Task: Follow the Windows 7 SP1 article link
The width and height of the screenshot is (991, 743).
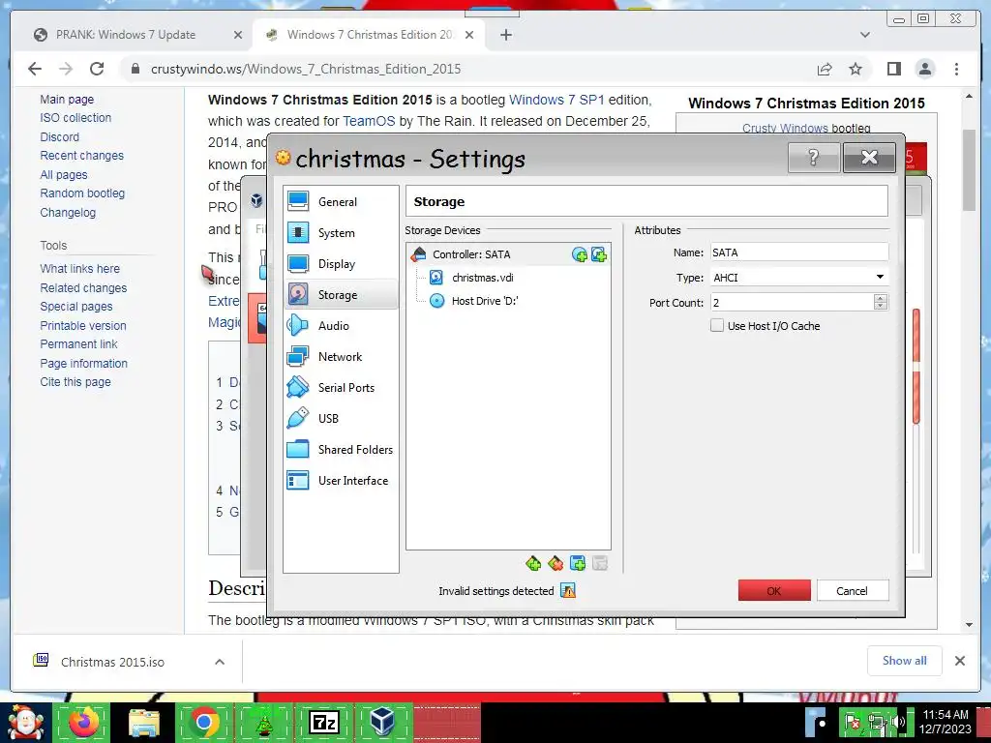Action: [556, 100]
